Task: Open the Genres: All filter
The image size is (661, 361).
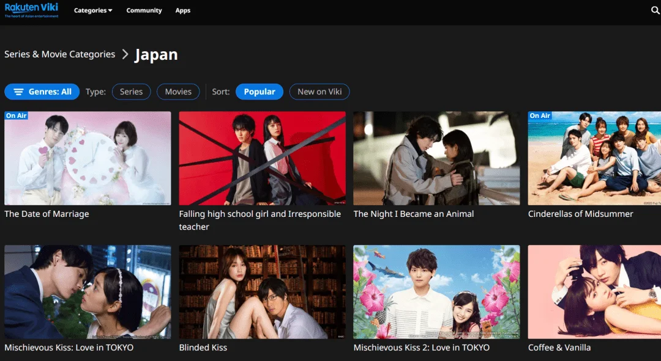Action: (42, 91)
